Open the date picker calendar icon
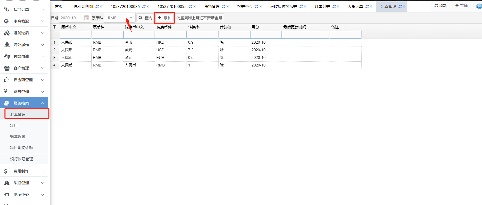 [87, 18]
